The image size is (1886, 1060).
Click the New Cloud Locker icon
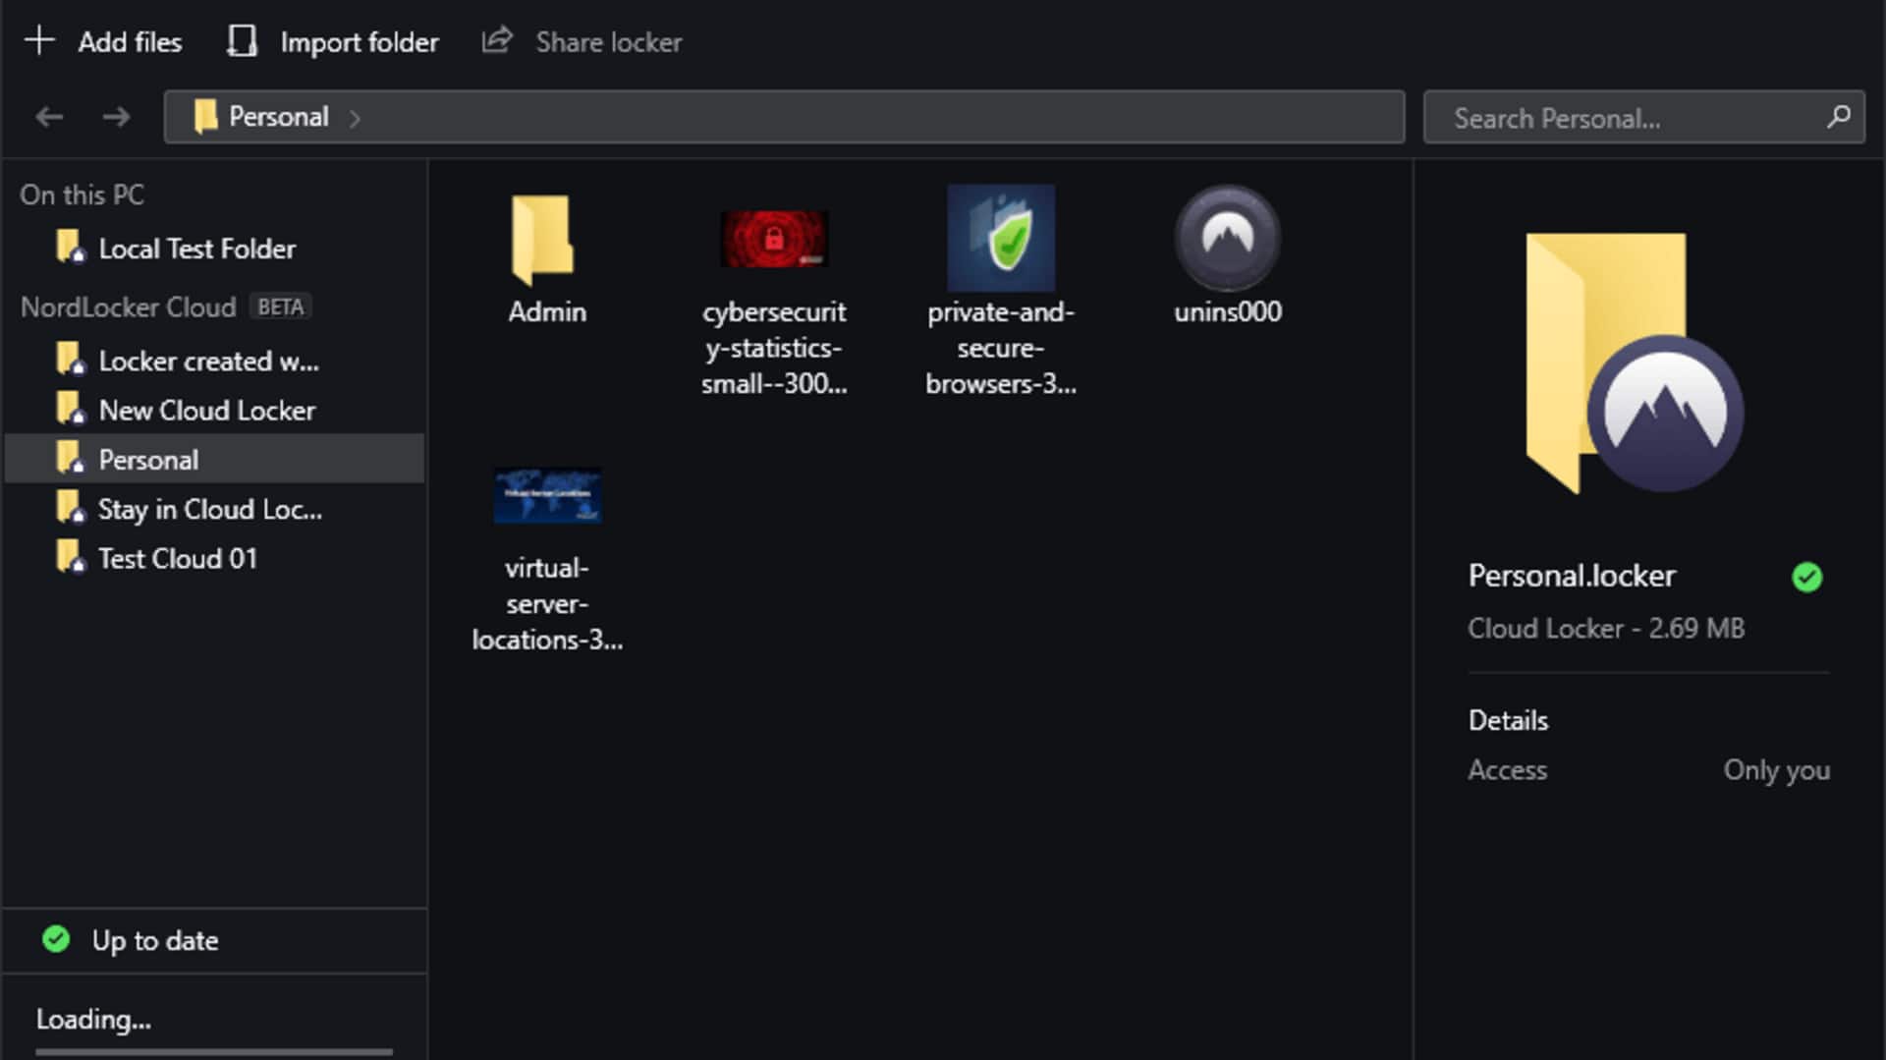tap(71, 409)
